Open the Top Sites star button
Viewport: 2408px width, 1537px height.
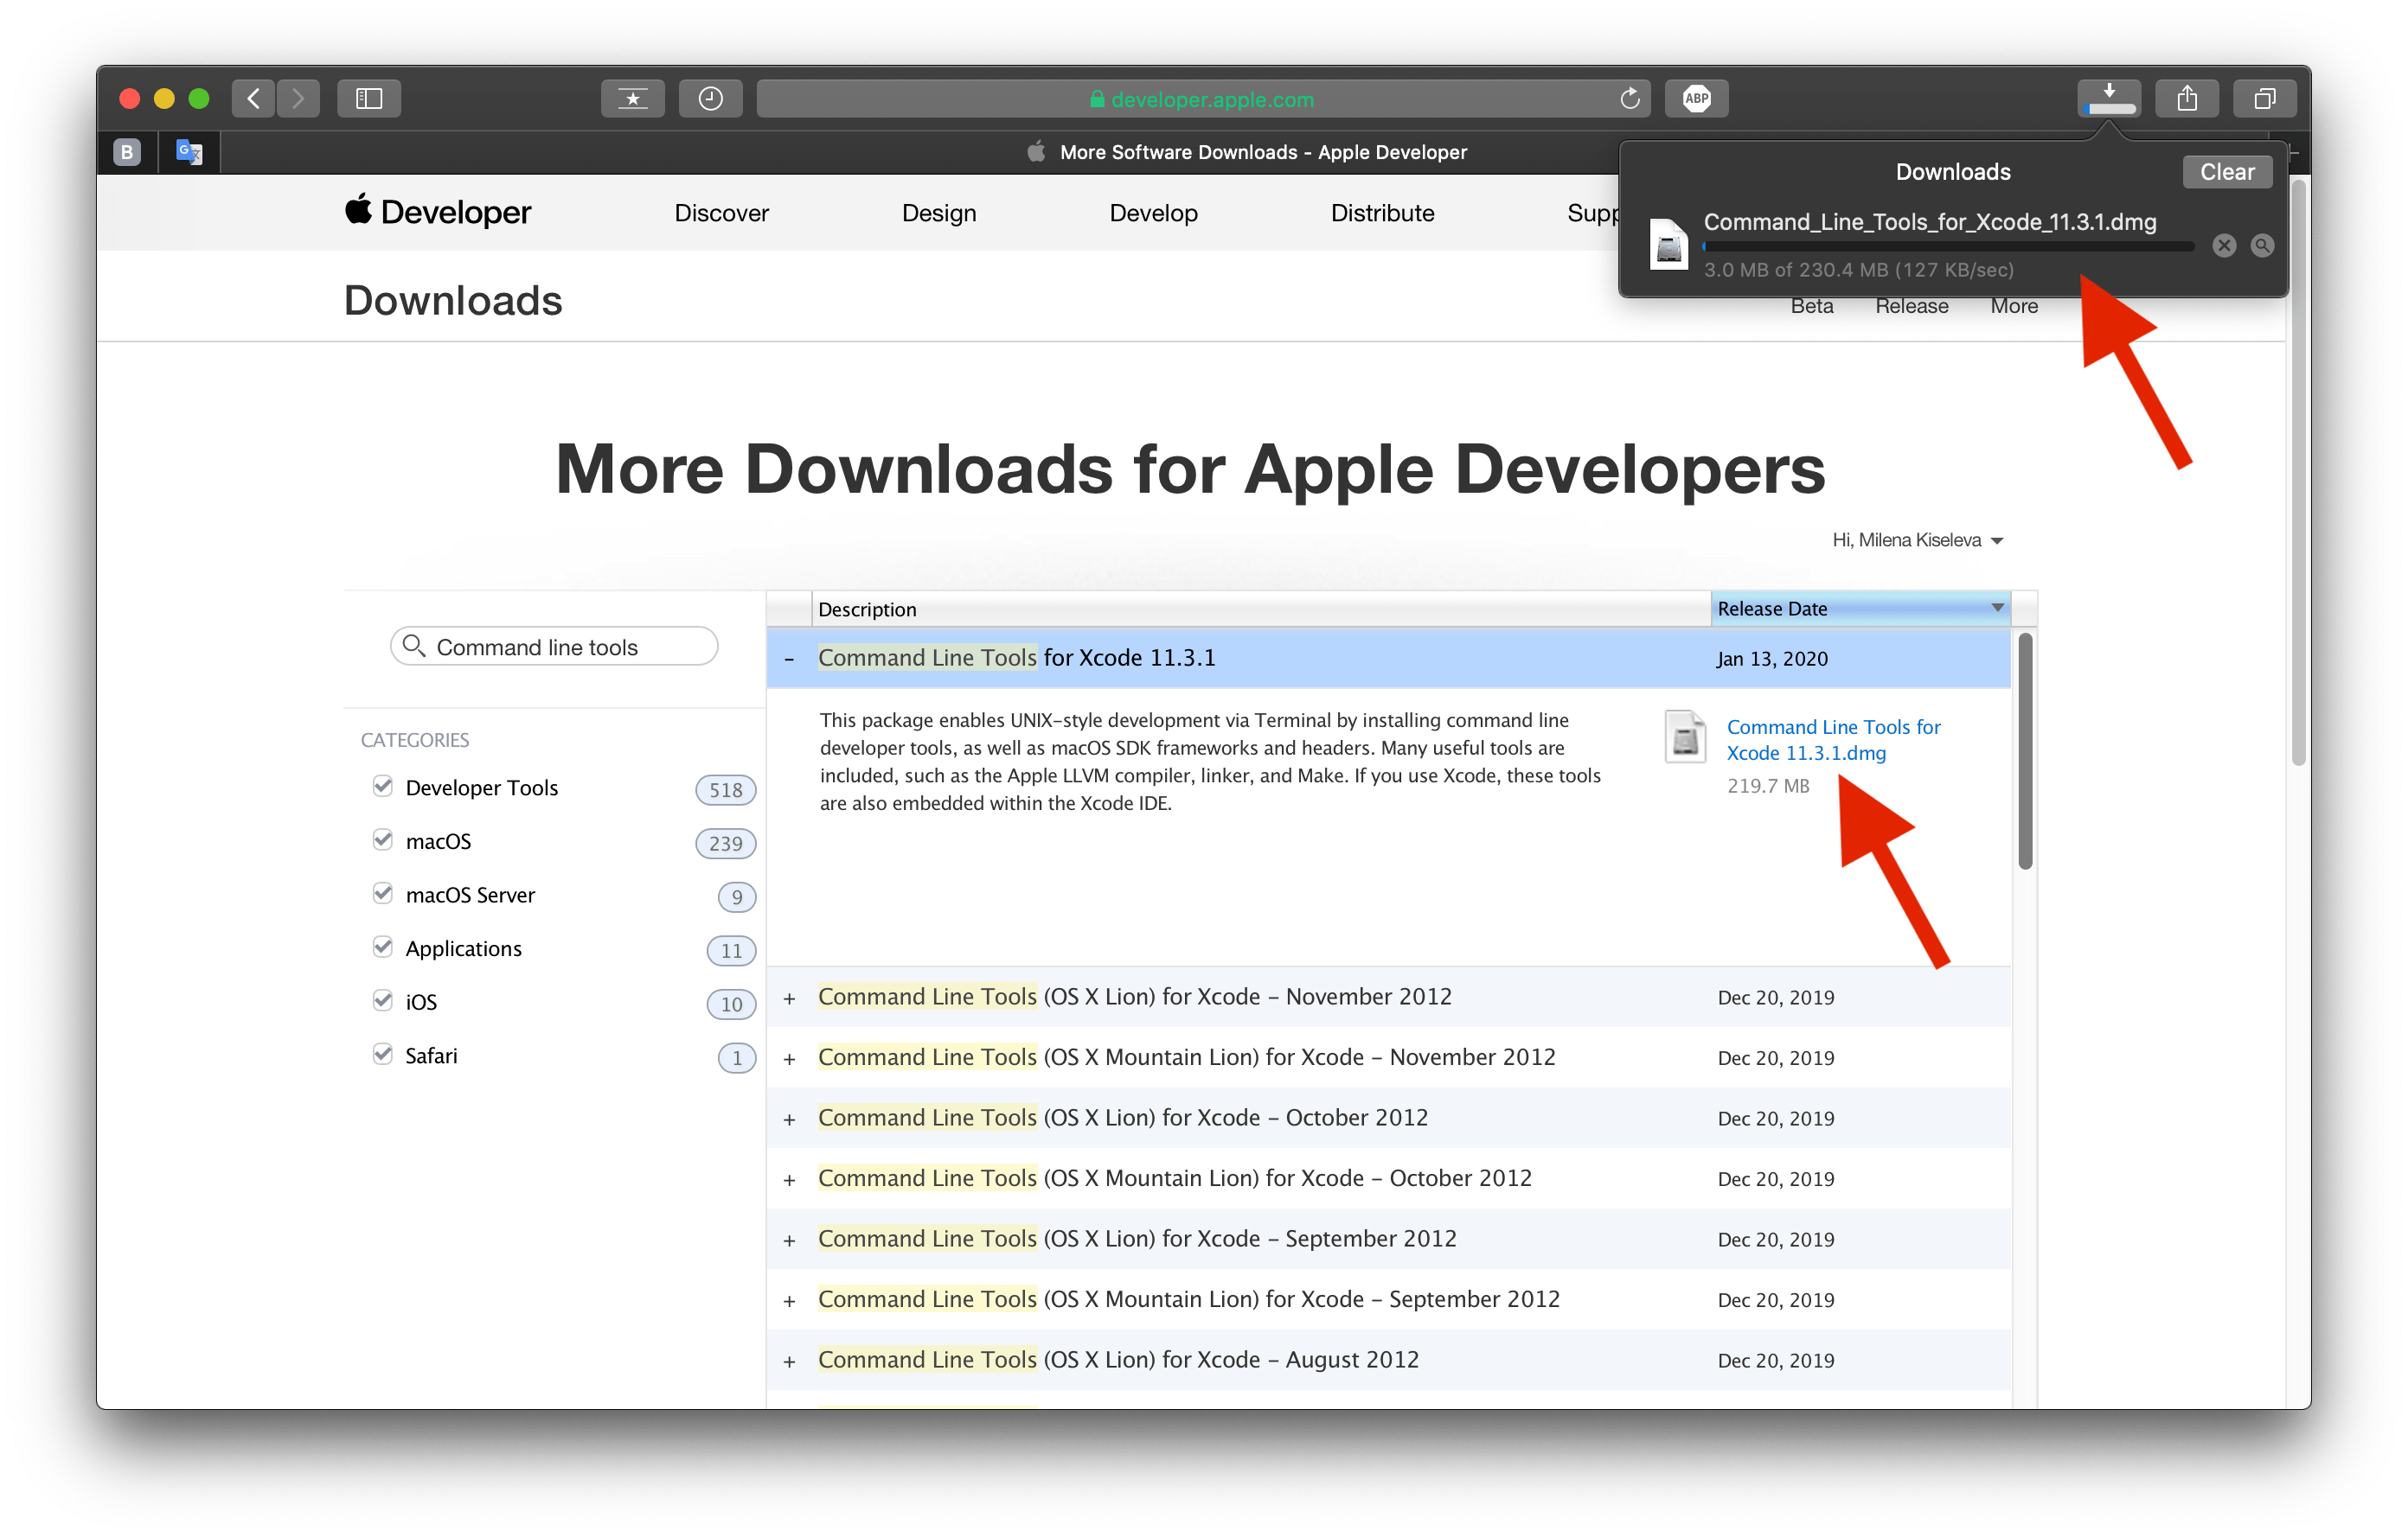coord(632,98)
